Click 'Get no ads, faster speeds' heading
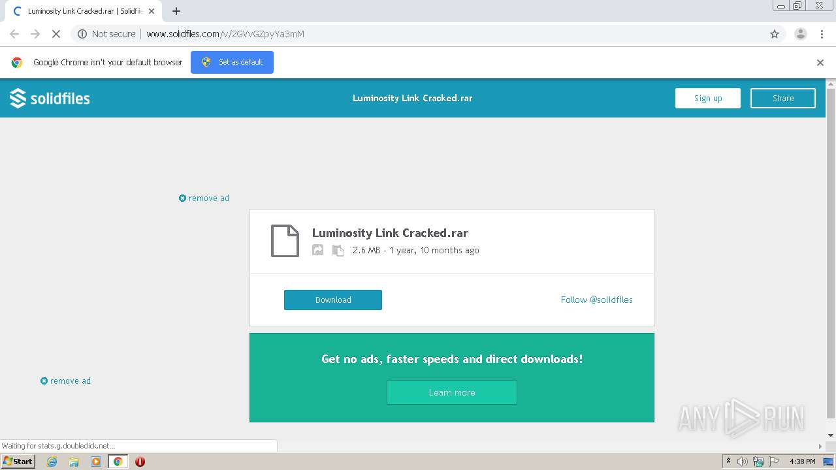The image size is (836, 470). click(x=452, y=359)
